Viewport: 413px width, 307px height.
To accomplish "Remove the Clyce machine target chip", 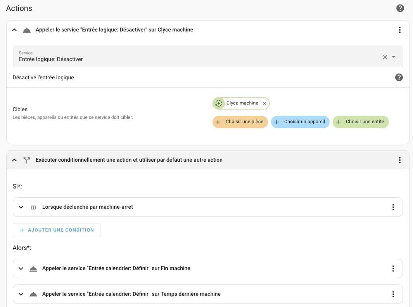I will 264,103.
